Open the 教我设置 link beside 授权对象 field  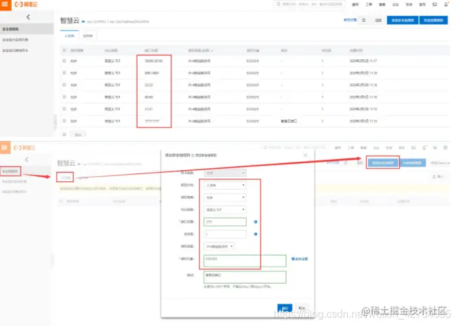[300, 259]
